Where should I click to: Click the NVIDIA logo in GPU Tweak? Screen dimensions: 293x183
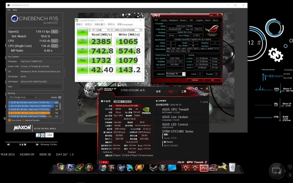click(x=146, y=111)
